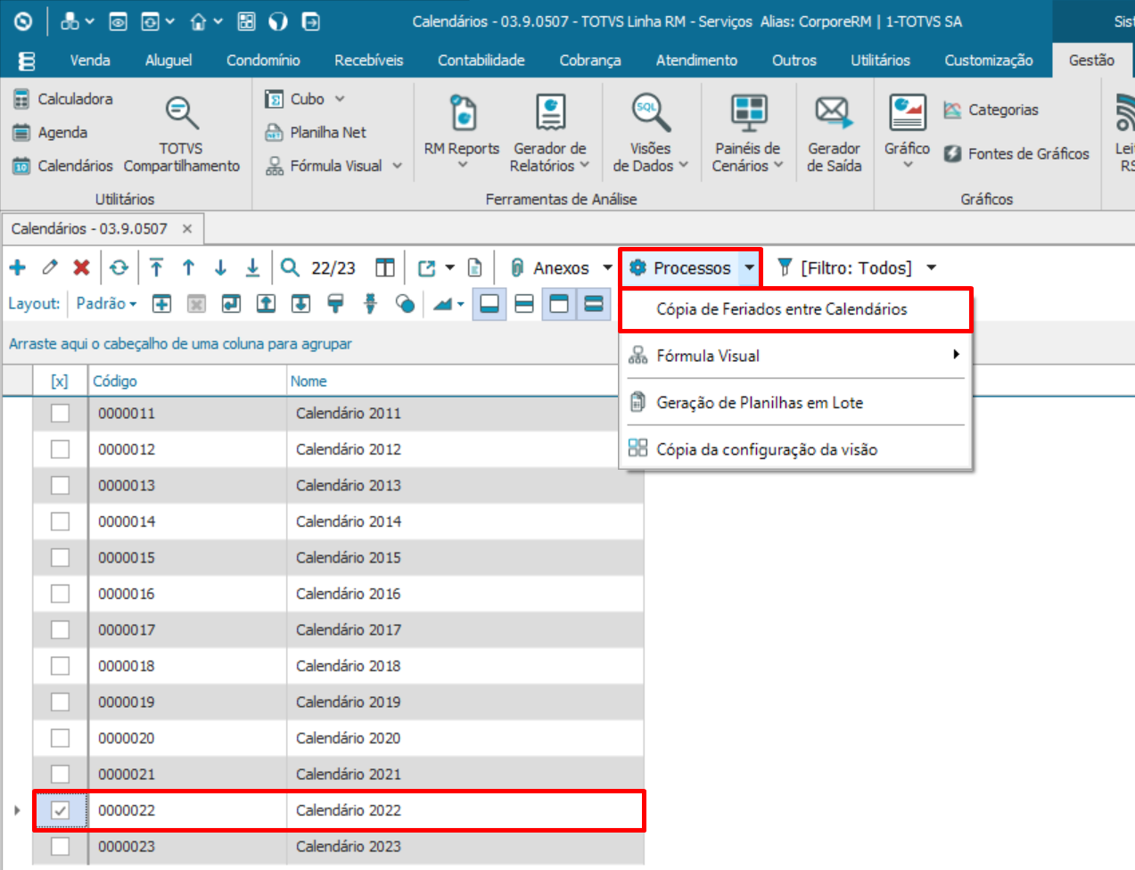Image resolution: width=1135 pixels, height=870 pixels.
Task: Tick the checkbox next to Calendário 2011
Action: (60, 413)
